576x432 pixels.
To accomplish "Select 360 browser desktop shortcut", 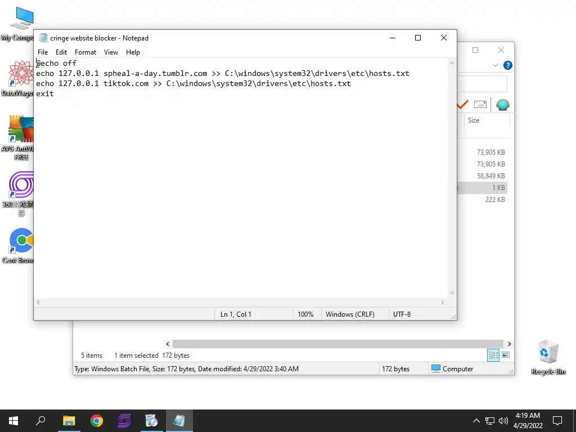I will 19,194.
